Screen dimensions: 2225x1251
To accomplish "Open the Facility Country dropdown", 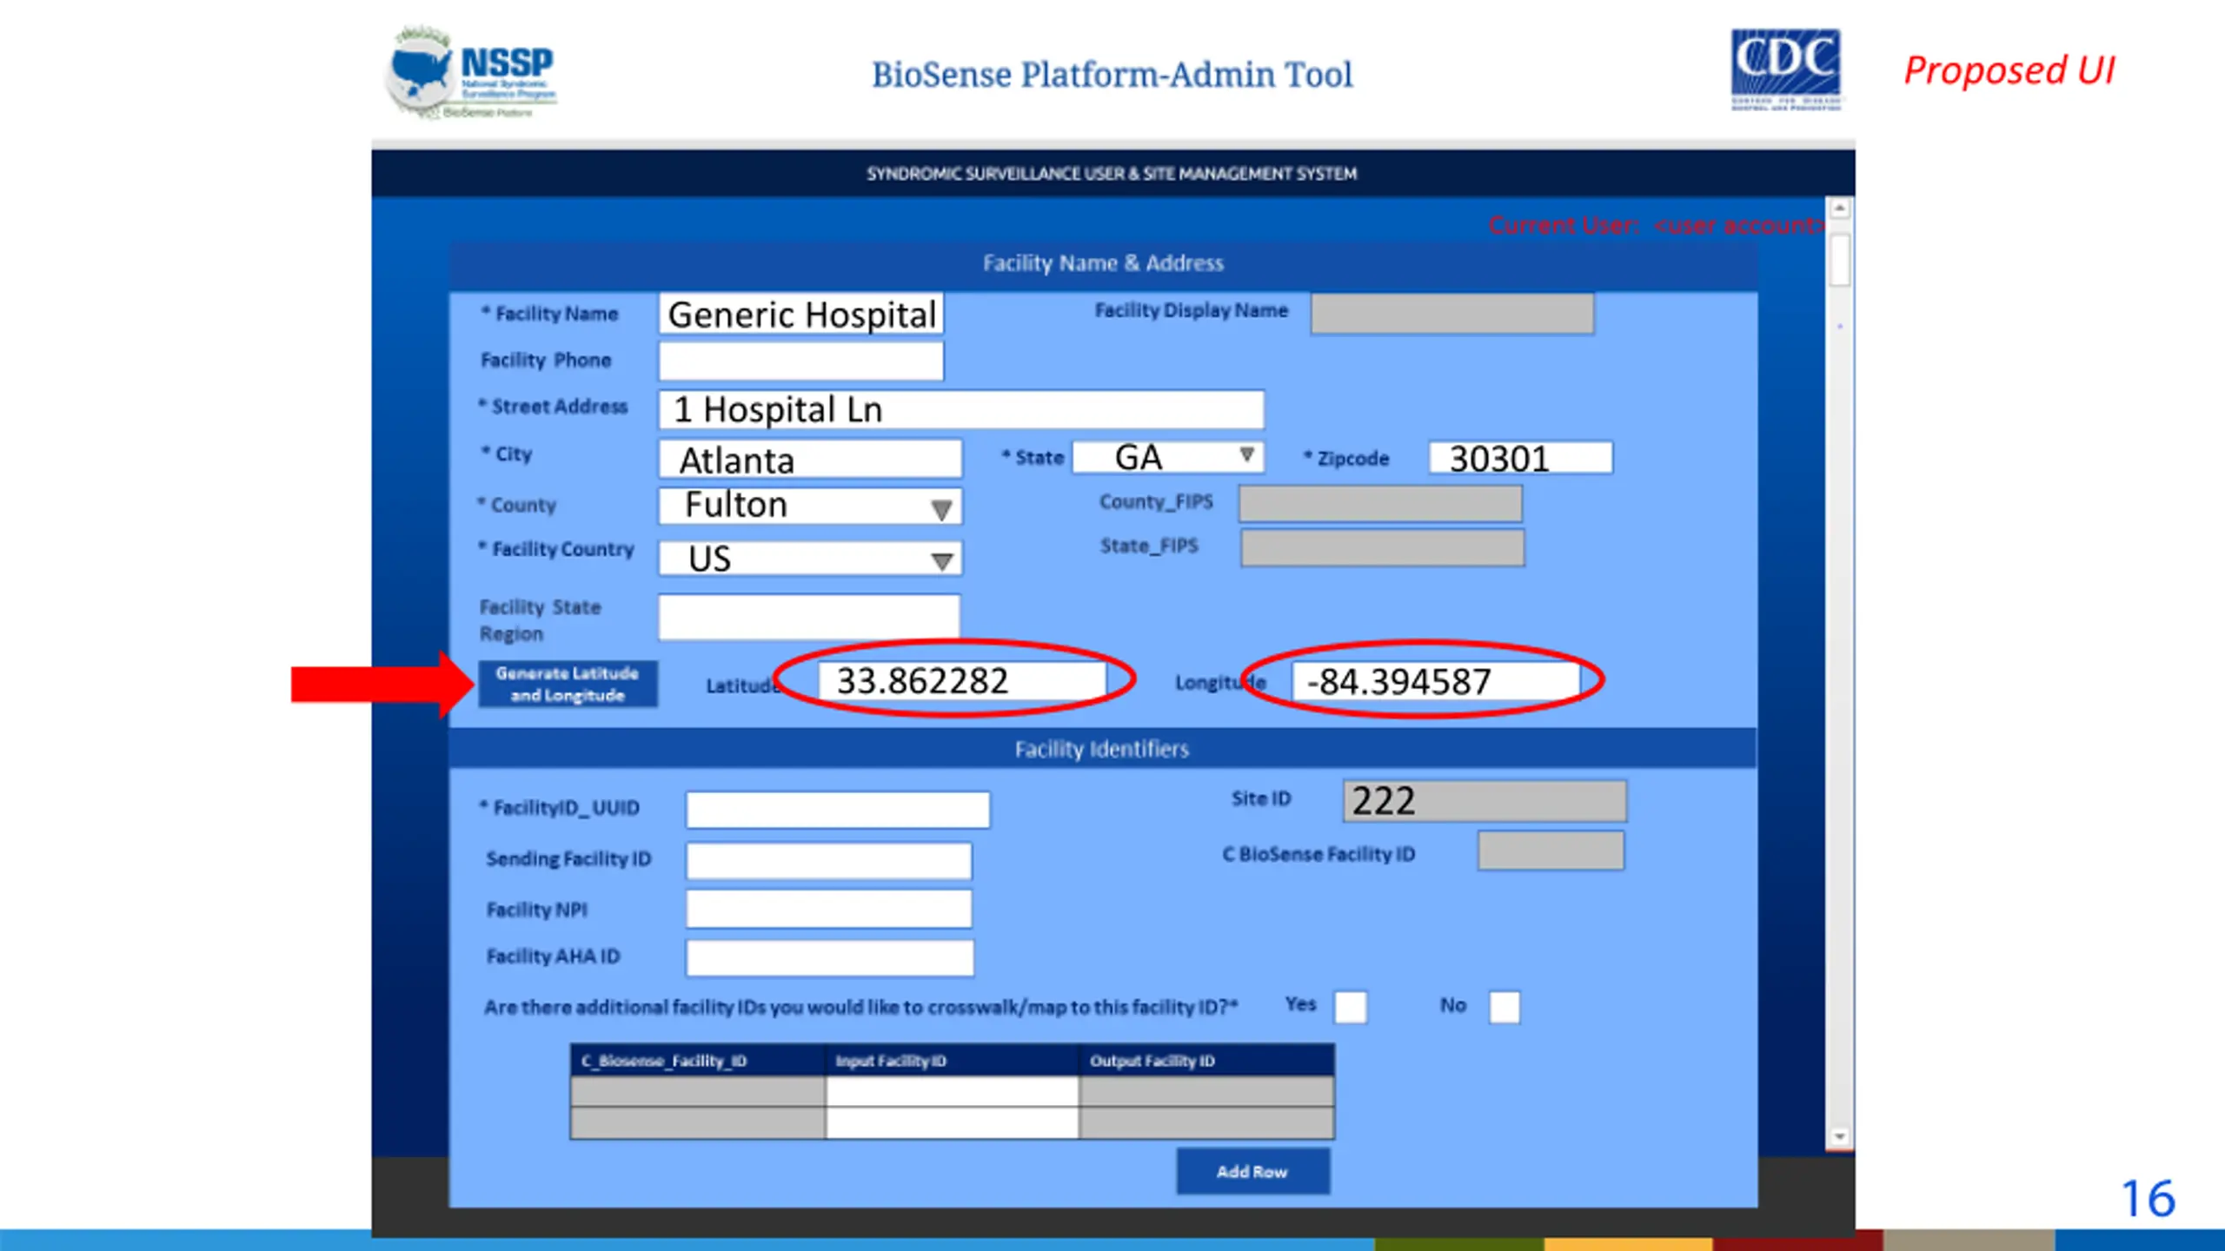I will tap(940, 560).
